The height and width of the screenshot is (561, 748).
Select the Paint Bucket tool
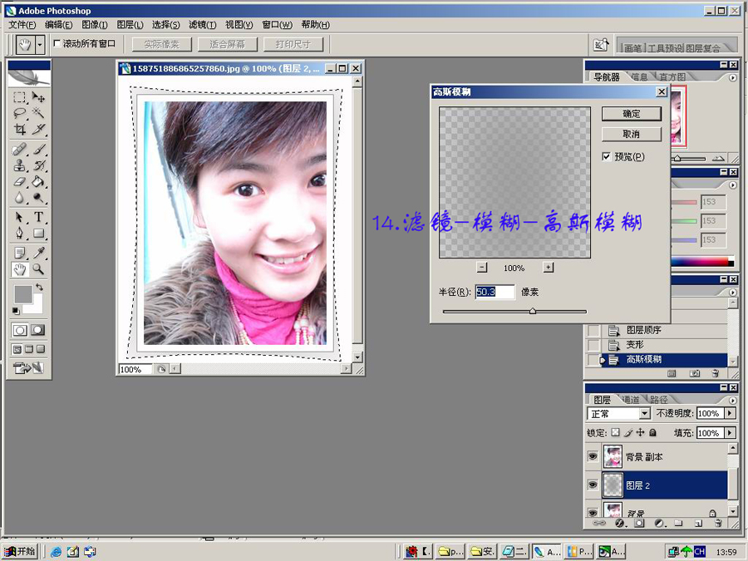pos(38,182)
